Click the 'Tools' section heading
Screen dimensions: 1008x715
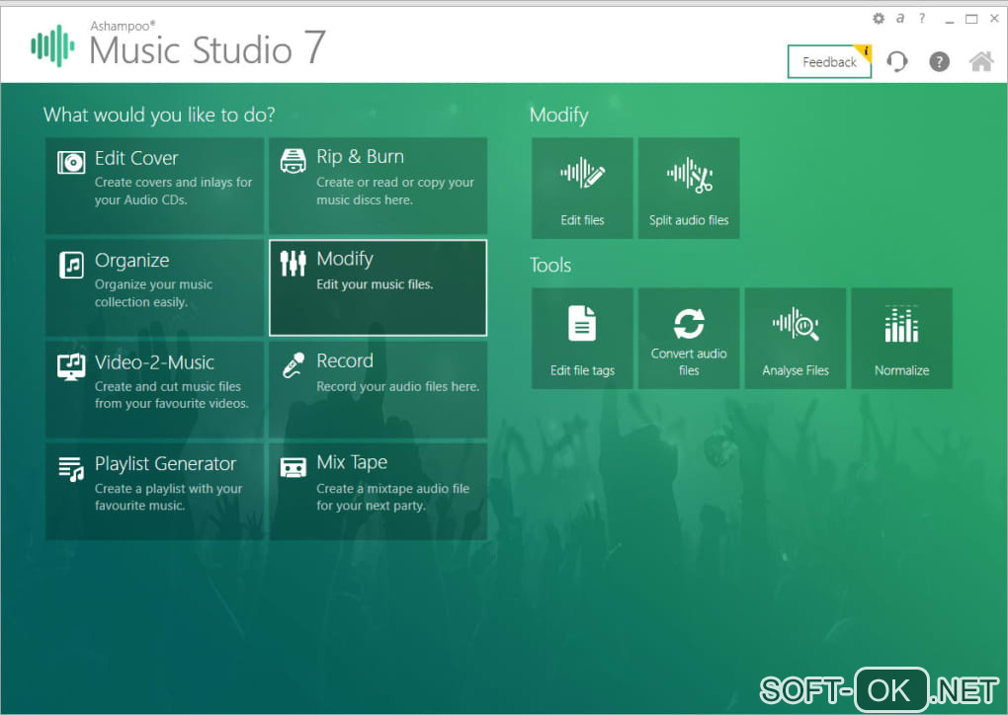click(x=550, y=266)
